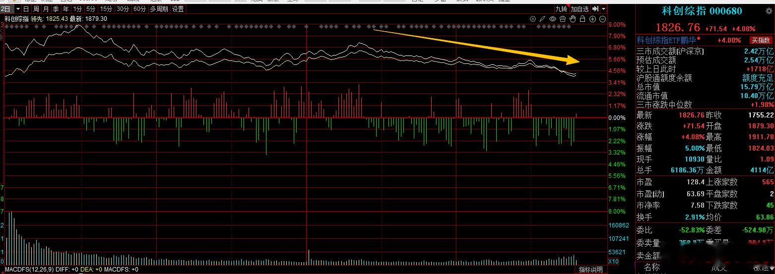Click the 160862 volume axis label
Viewport: 775px width, 274px height.
pos(618,225)
